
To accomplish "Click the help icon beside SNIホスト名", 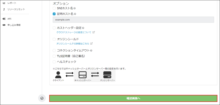I will tap(75, 8).
